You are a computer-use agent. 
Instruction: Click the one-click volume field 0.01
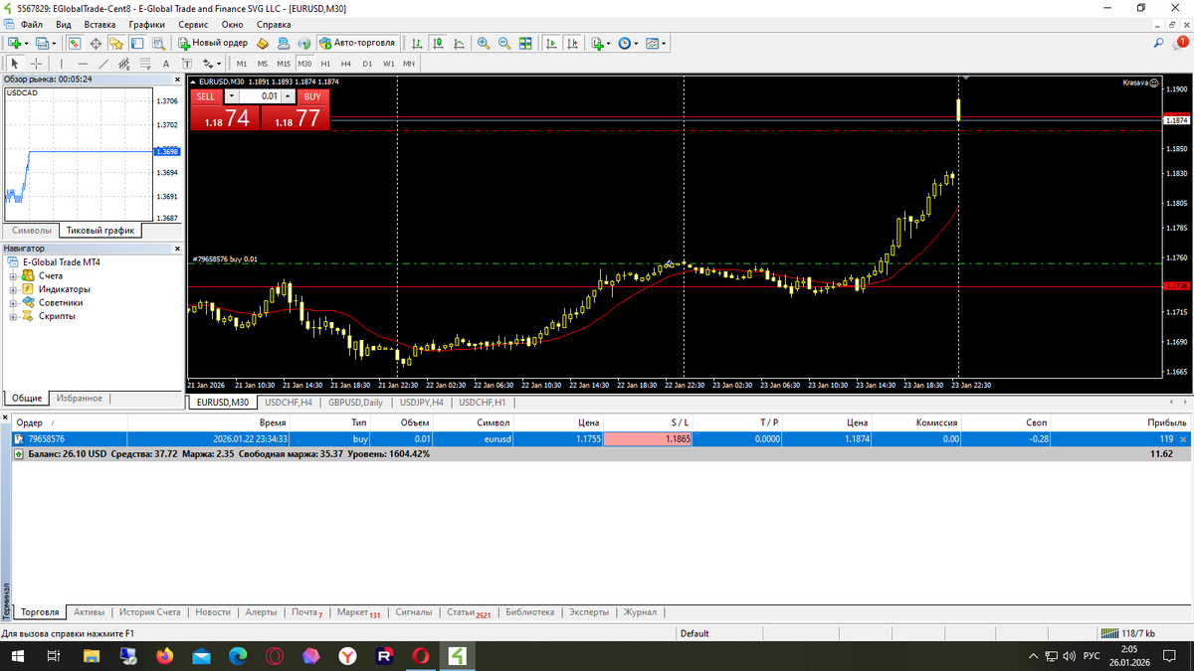point(261,96)
